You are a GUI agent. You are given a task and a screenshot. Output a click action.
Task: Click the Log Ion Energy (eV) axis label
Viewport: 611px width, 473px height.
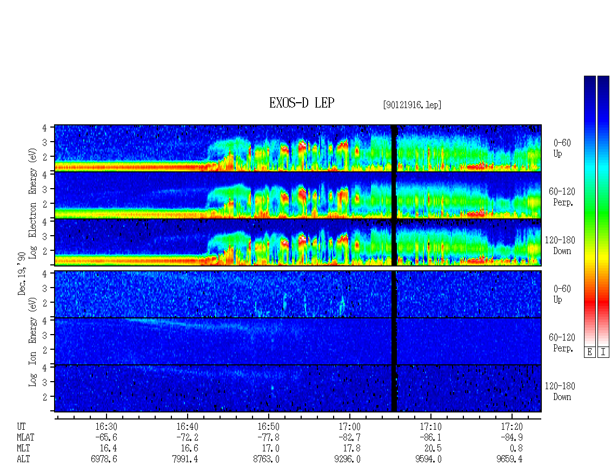click(x=33, y=342)
